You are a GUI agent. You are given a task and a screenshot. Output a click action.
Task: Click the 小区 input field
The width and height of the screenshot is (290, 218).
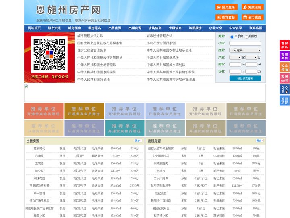coord(245,43)
